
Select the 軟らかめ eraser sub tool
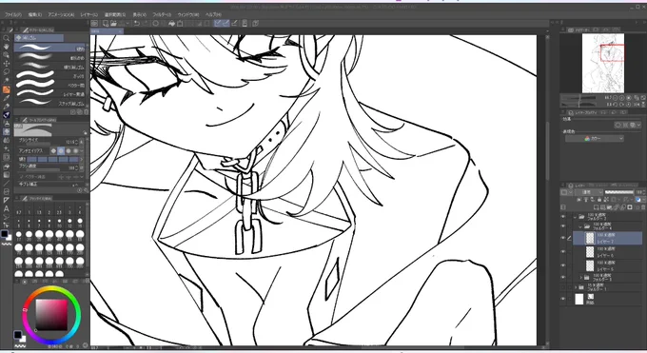click(49, 58)
